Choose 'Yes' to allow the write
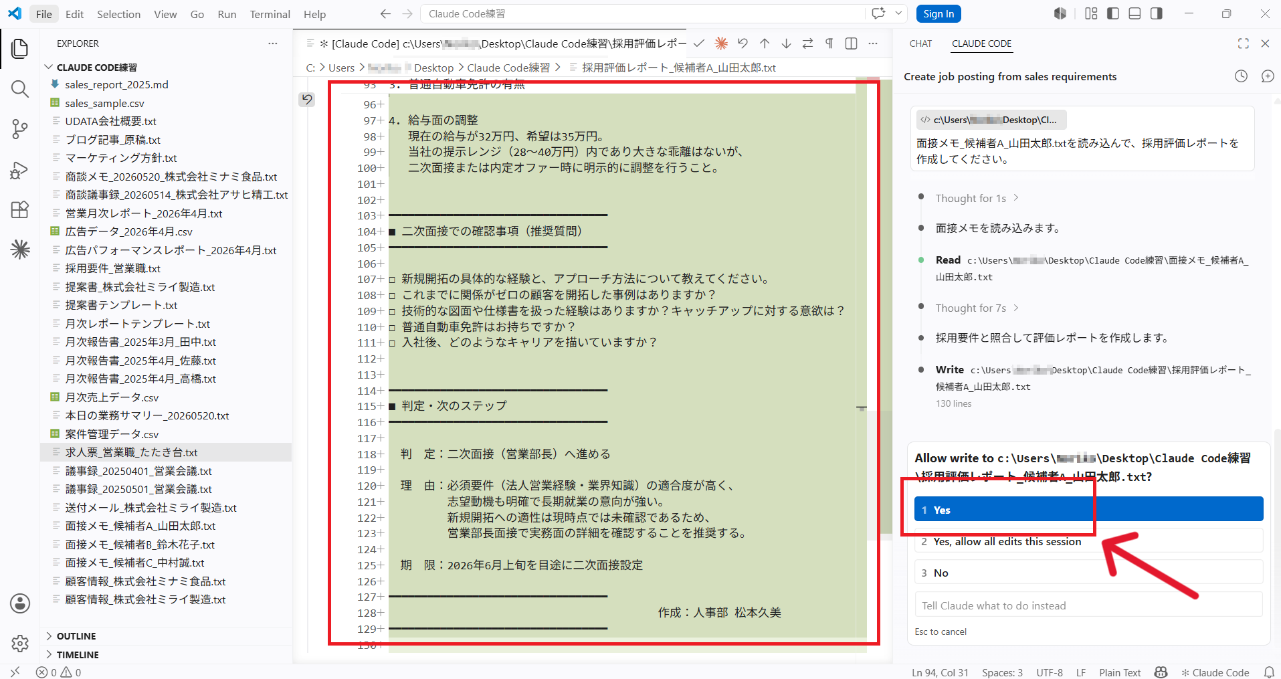The image size is (1281, 679). pos(1088,509)
